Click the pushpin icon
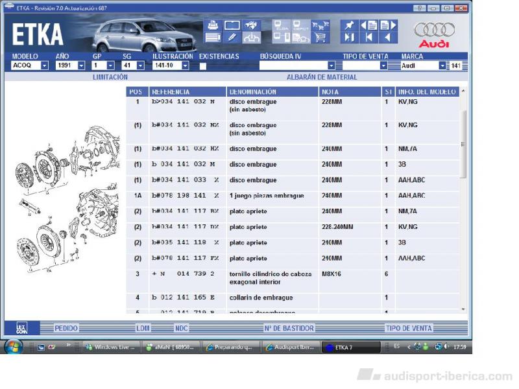 (x=349, y=25)
